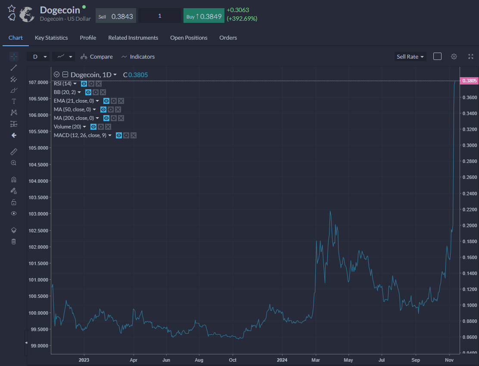Open the Open Positions tab
The width and height of the screenshot is (479, 366).
pyautogui.click(x=189, y=38)
